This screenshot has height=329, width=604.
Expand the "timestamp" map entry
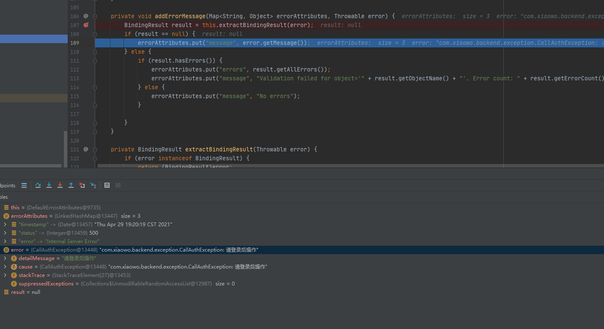point(5,225)
